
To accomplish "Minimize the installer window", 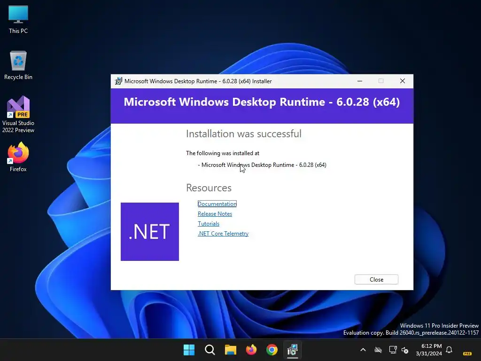I will click(359, 81).
